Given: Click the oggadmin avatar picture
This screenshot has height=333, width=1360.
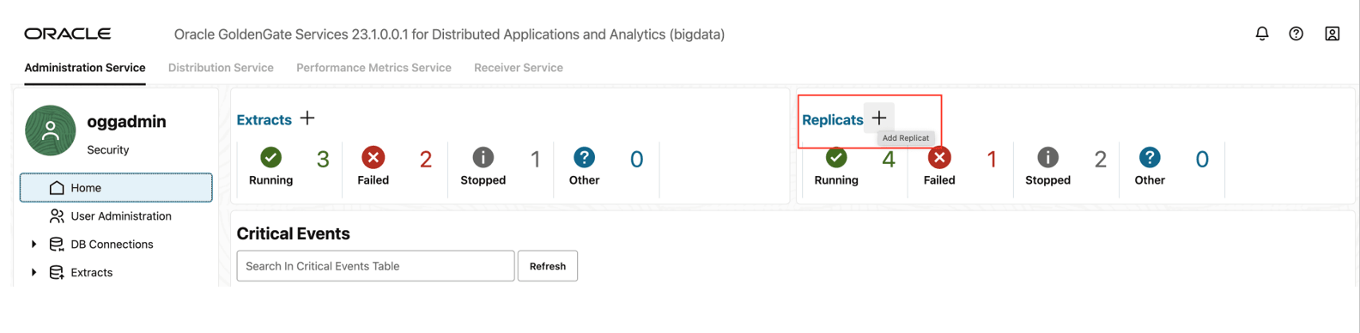Looking at the screenshot, I should pyautogui.click(x=51, y=130).
